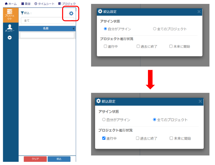Viewport: 215px width, 165px height.
Task: Check 未来に開始 in lower dialog
Action: coord(171,138)
